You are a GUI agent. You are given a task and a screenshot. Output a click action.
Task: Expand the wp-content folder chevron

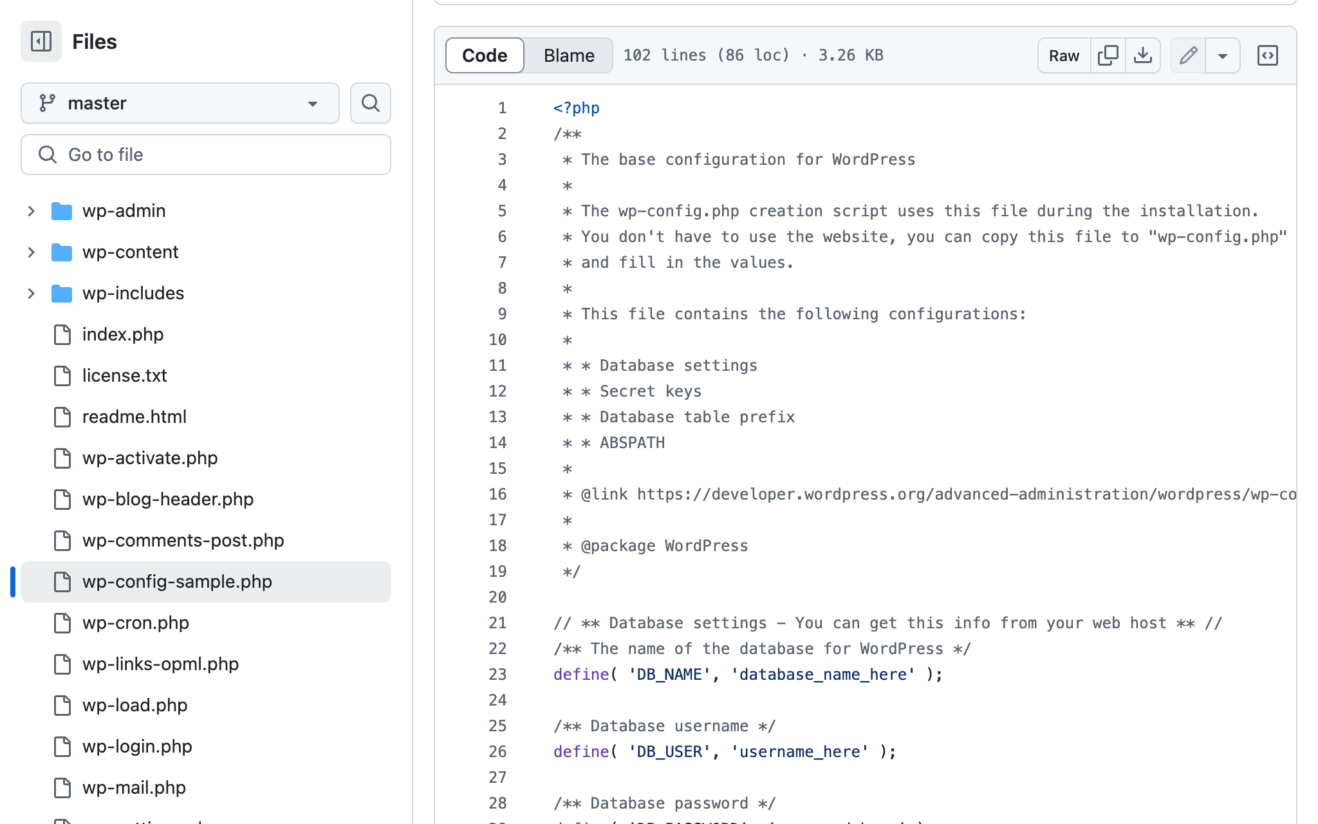31,252
